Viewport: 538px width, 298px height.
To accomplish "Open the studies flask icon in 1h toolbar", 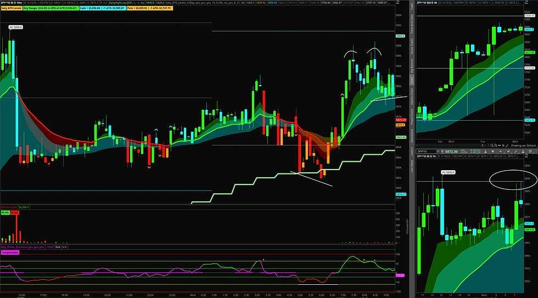I will (x=485, y=151).
